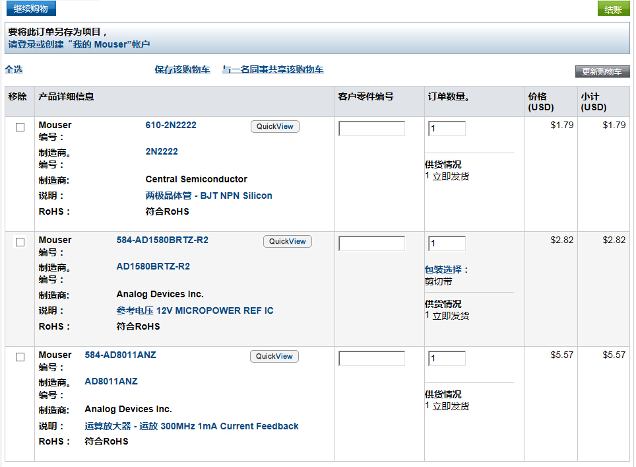Click customer part number field for 584-AD8011ANZ

point(371,359)
